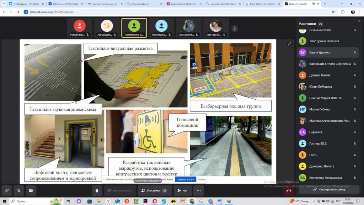Click Закрыть доступ to stop sharing

coord(186,180)
